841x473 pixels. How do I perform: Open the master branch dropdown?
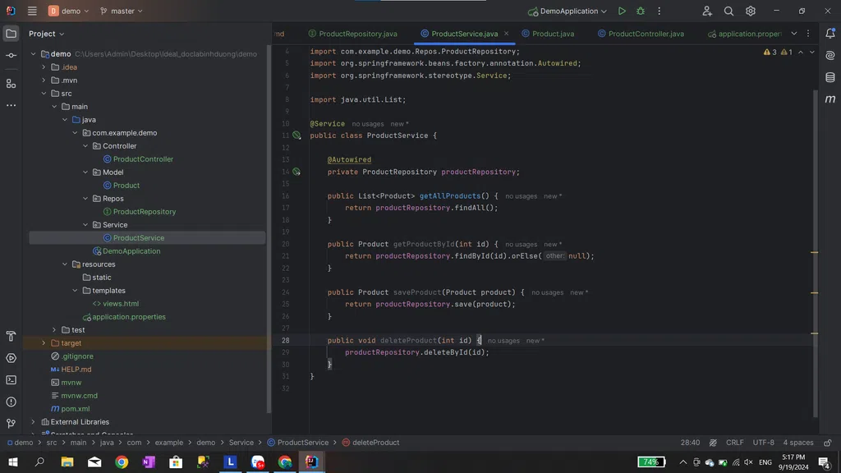click(121, 11)
